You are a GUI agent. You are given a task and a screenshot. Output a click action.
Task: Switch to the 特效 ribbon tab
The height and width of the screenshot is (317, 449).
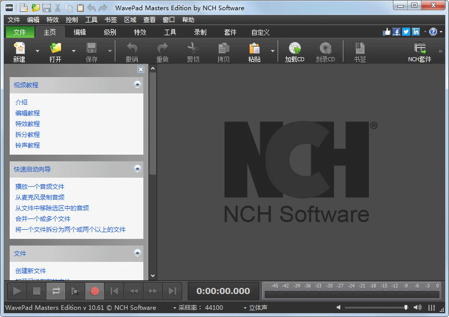pyautogui.click(x=140, y=32)
